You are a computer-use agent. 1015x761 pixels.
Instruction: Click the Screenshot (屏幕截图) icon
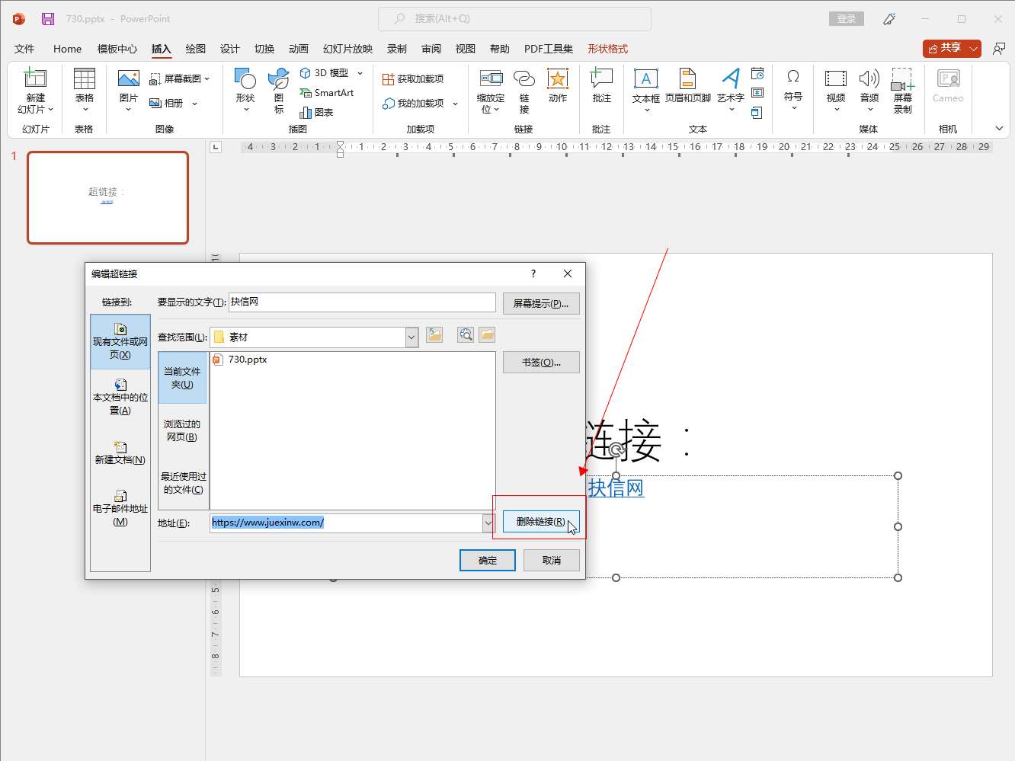(155, 78)
